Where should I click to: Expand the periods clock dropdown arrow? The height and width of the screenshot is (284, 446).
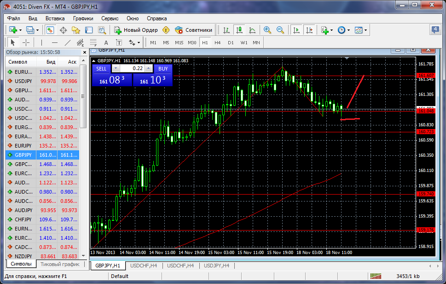348,30
